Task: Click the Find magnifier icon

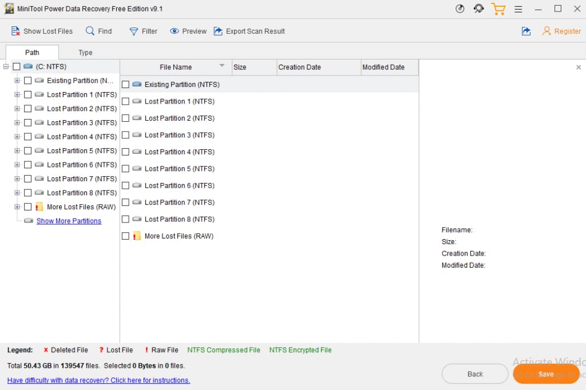Action: point(90,31)
